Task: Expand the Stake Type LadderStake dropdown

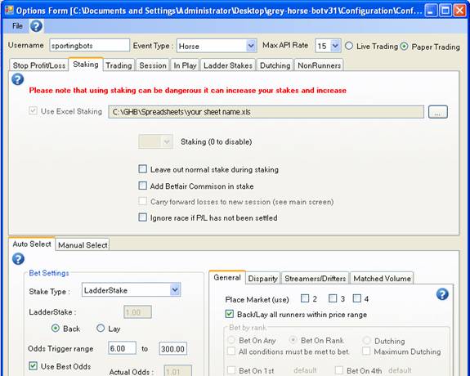Action: coord(175,289)
